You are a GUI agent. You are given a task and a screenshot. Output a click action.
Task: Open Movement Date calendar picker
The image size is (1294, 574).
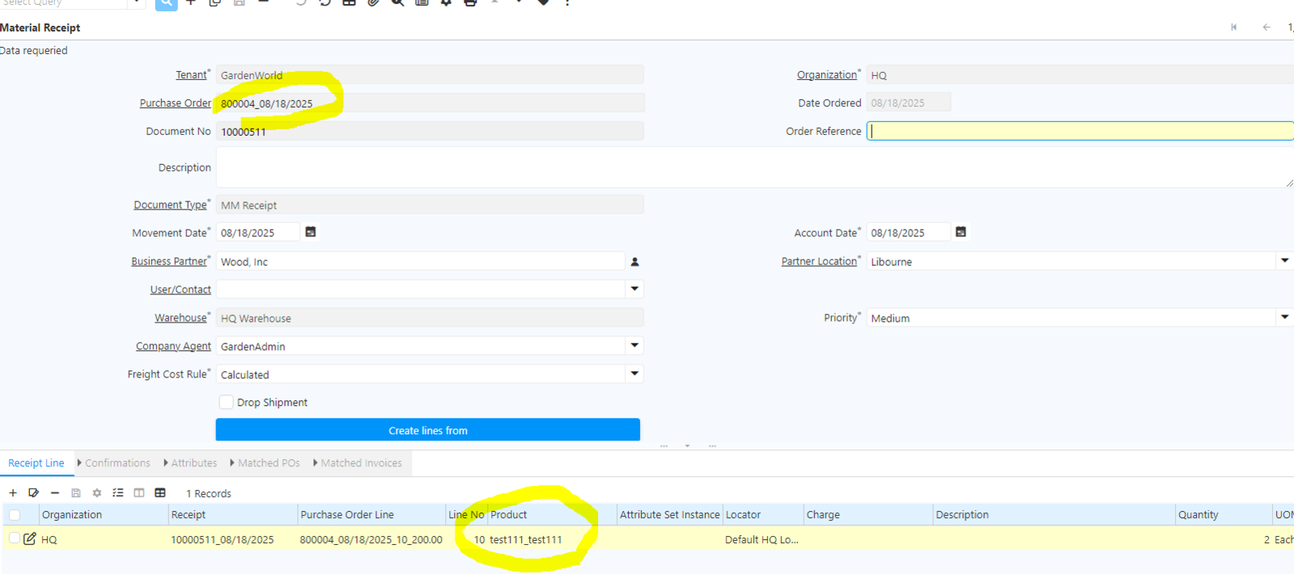coord(311,232)
